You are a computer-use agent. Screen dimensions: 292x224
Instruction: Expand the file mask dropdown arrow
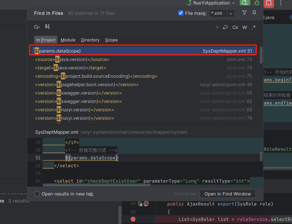coord(230,13)
